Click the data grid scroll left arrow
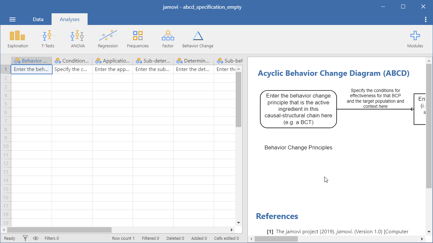Image resolution: width=433 pixels, height=243 pixels. pos(3,230)
